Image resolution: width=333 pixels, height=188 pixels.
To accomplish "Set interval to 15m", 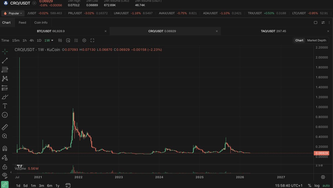I will click(16, 40).
